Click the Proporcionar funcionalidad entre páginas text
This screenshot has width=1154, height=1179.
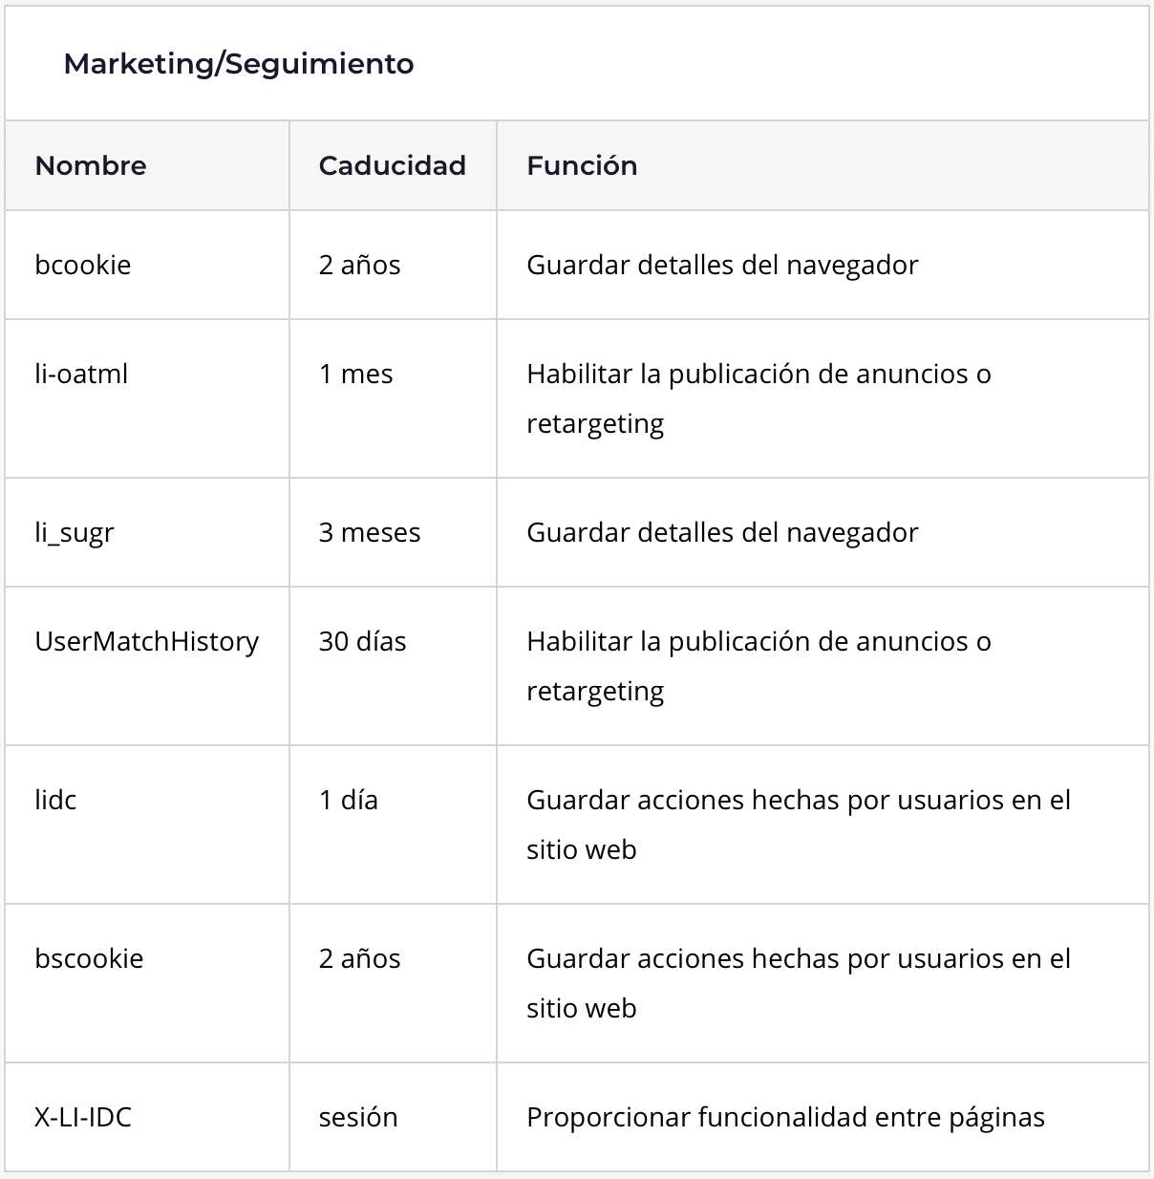click(x=785, y=1117)
